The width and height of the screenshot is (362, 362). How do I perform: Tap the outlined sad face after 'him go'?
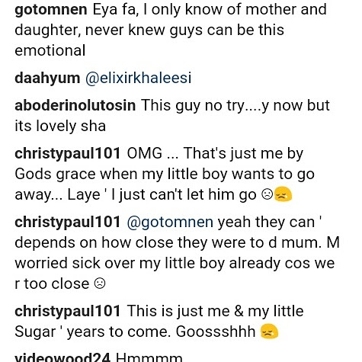tap(267, 194)
